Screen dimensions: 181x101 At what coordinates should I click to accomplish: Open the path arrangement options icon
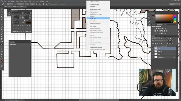point(43,4)
